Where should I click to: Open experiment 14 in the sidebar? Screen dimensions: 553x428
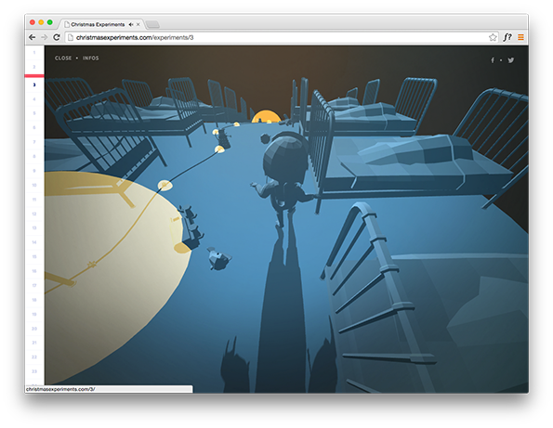click(x=34, y=242)
